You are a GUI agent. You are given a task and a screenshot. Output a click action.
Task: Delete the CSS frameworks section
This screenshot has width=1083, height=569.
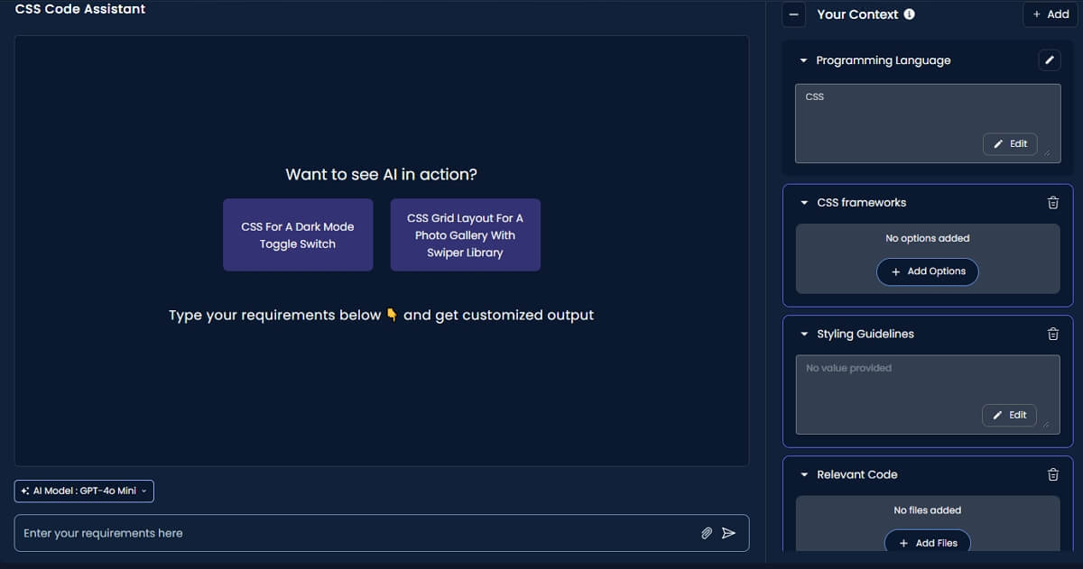click(x=1052, y=203)
